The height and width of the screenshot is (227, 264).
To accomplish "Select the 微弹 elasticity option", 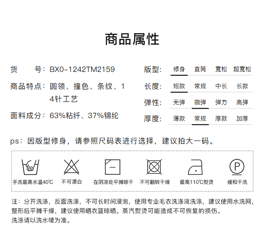I will pyautogui.click(x=200, y=103).
